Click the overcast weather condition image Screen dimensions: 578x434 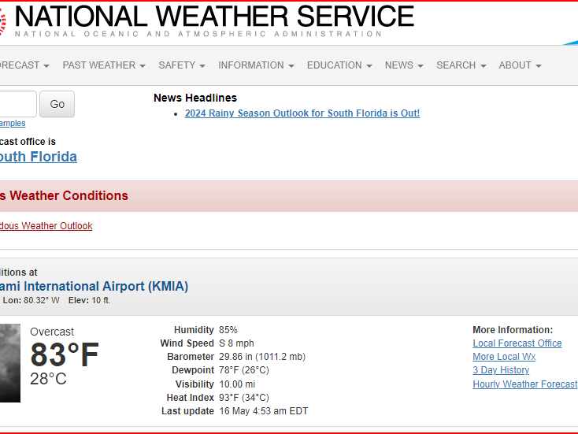point(9,362)
